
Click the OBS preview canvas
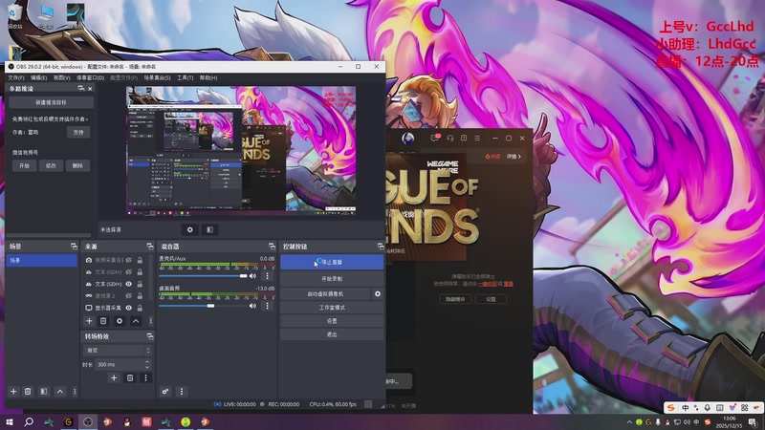pos(241,151)
